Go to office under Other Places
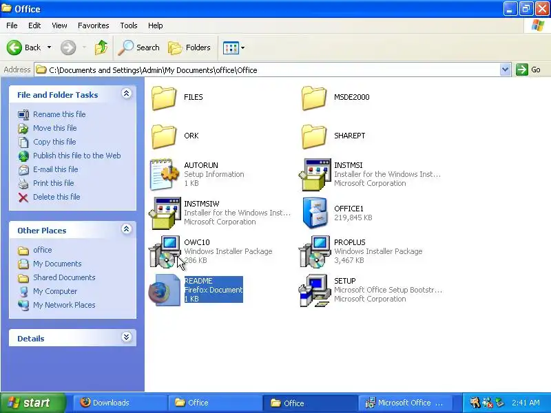This screenshot has width=551, height=413. click(43, 250)
